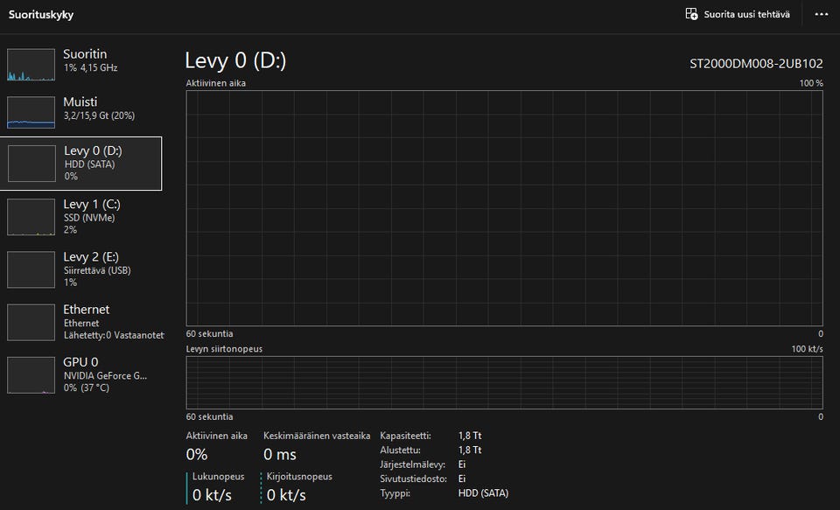
Task: Click the Suorita uusi tehtävä icon
Action: click(691, 14)
